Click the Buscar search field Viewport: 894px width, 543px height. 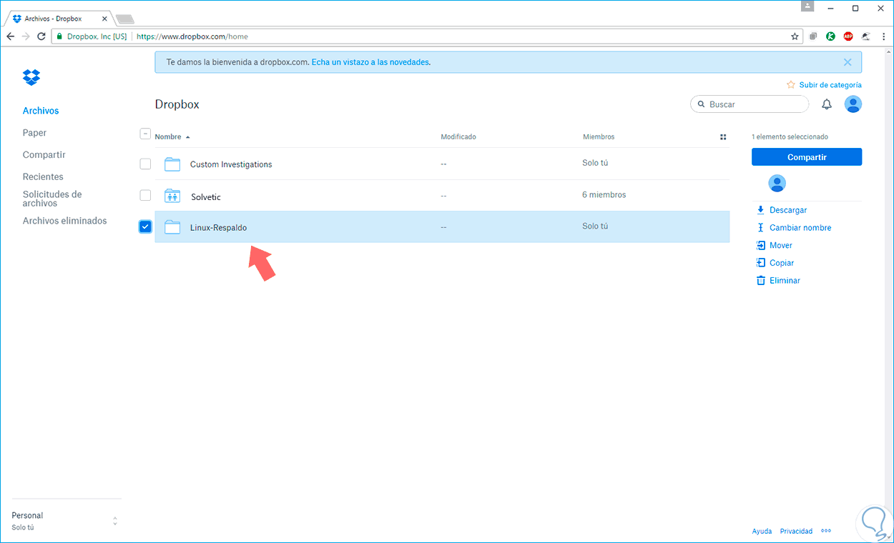pyautogui.click(x=750, y=104)
